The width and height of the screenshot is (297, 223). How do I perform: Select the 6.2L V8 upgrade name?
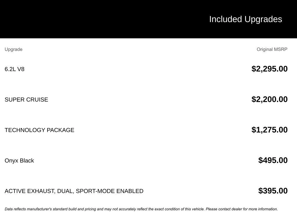(15, 69)
